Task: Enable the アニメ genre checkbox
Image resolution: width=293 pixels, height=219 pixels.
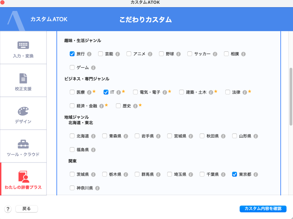Action: (x=129, y=54)
